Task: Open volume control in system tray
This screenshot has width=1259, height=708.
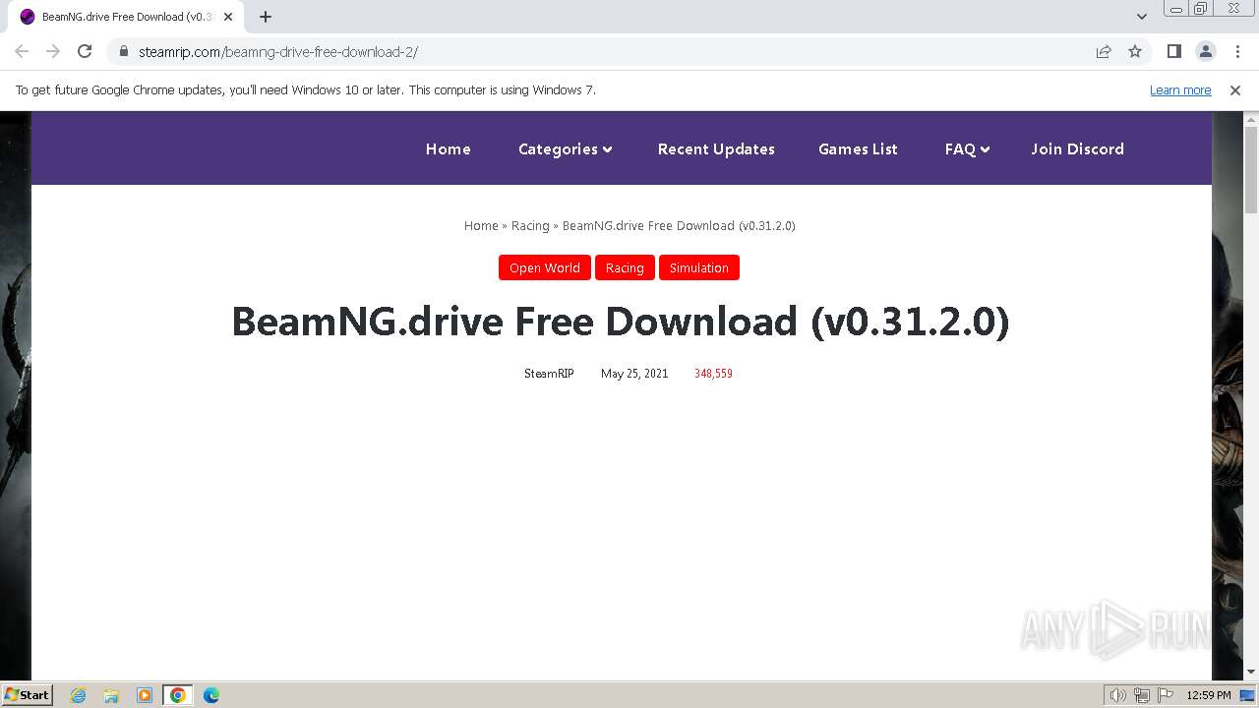Action: (1118, 695)
